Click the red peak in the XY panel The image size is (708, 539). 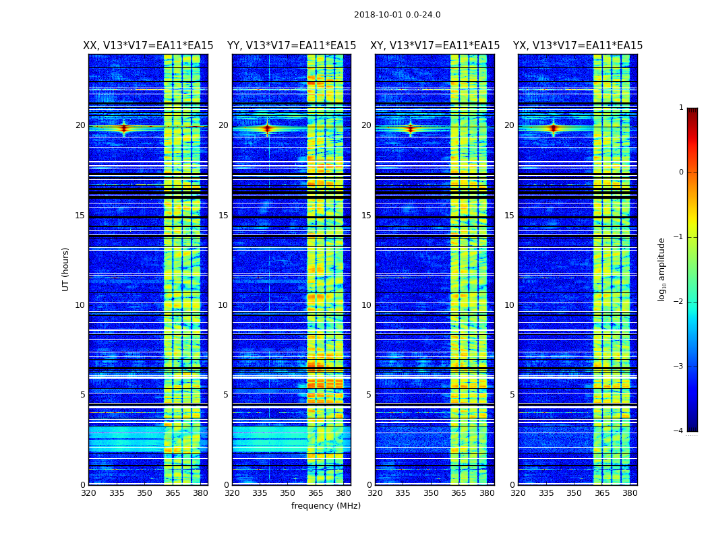pyautogui.click(x=411, y=129)
